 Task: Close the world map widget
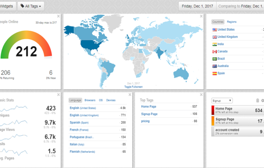(201, 16)
